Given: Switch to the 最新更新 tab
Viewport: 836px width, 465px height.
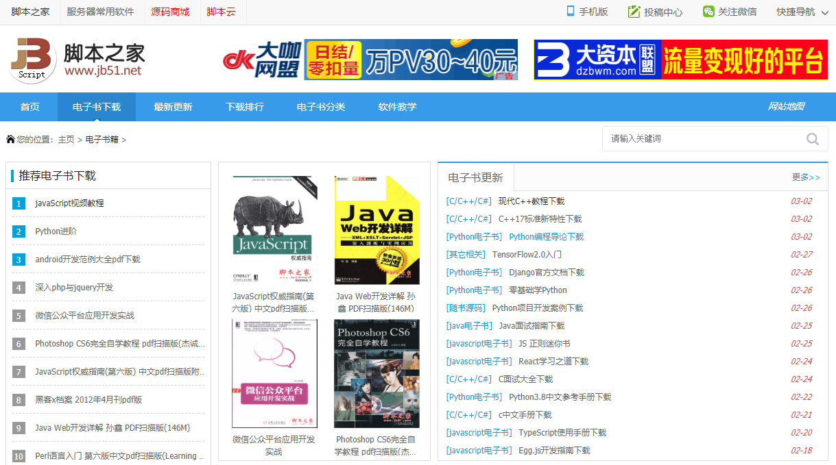Looking at the screenshot, I should click(x=172, y=107).
